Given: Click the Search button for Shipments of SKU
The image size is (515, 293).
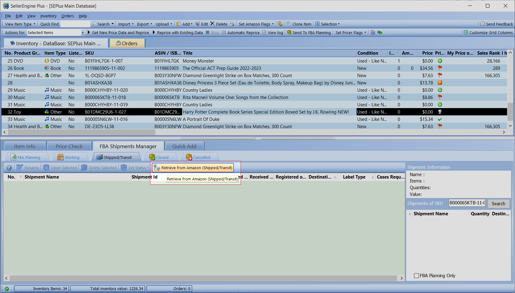Looking at the screenshot, I should [498, 203].
